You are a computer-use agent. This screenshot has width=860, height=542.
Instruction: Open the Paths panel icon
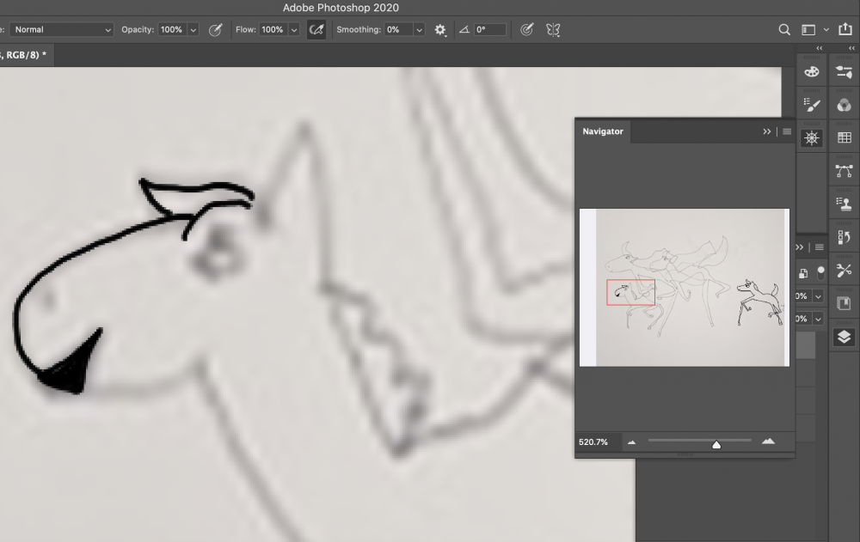[x=844, y=171]
